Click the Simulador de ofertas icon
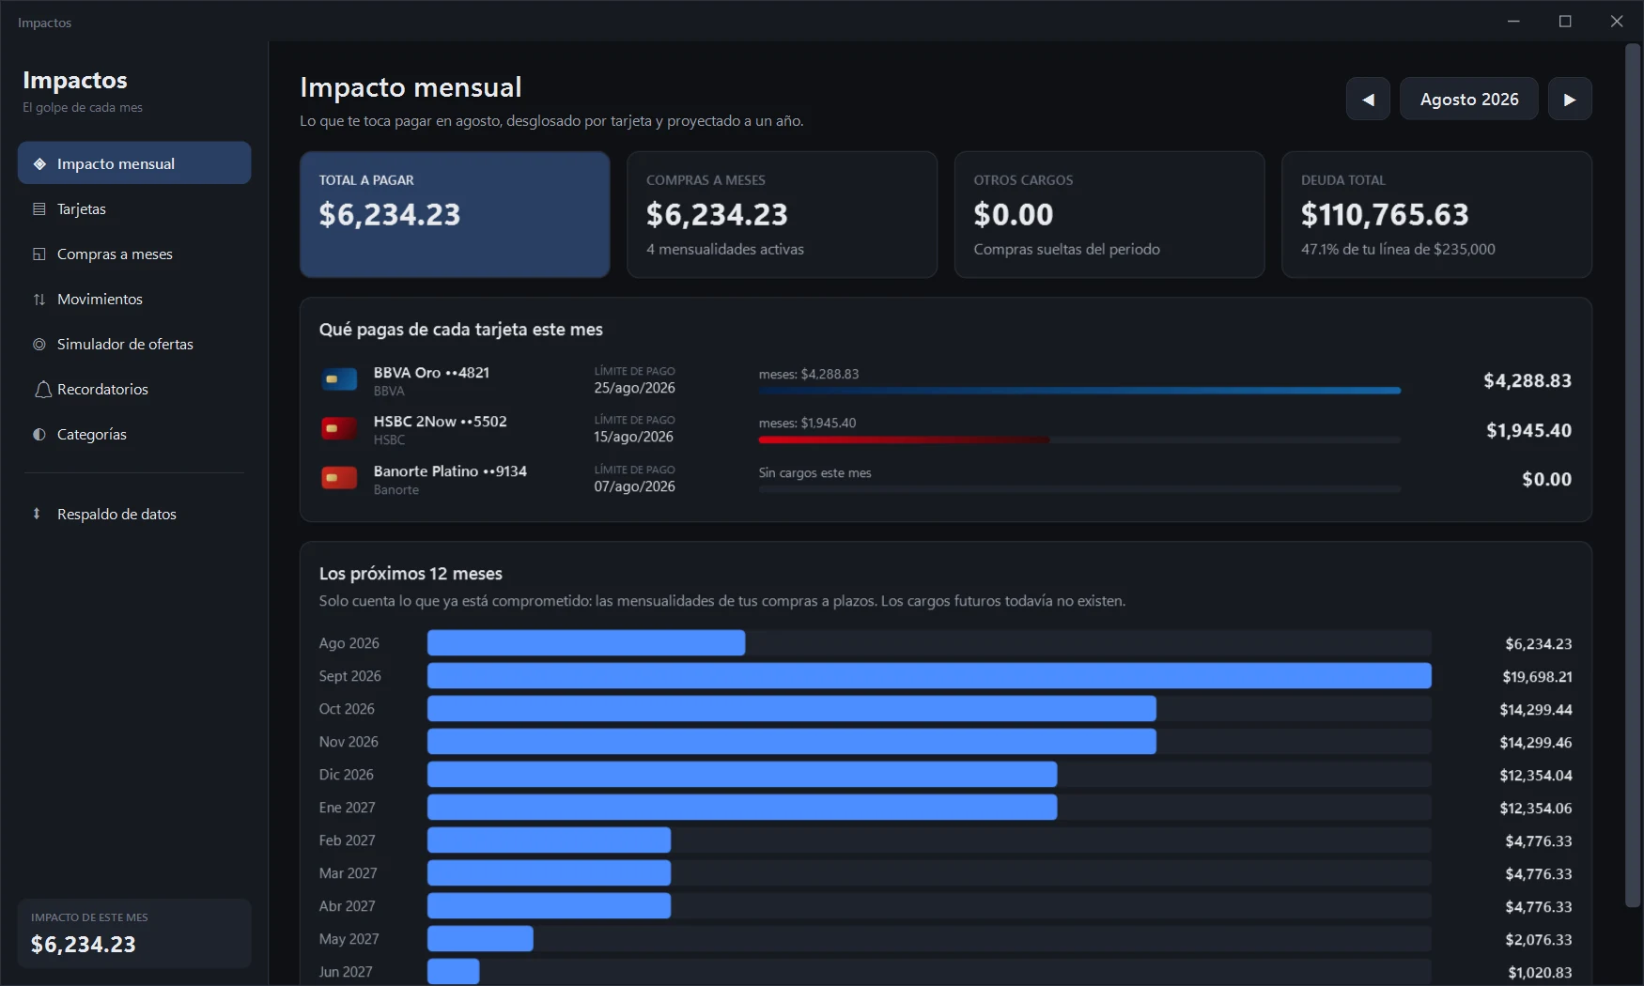Viewport: 1644px width, 986px height. pyautogui.click(x=39, y=344)
